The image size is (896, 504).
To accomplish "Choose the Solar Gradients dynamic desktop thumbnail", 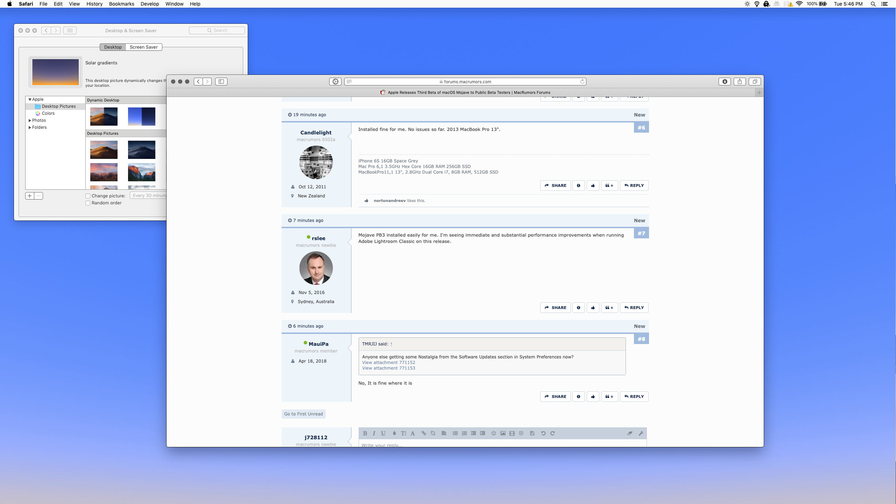I will [x=141, y=117].
